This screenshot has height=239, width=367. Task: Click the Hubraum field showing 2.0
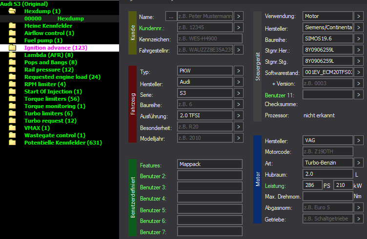(327, 174)
